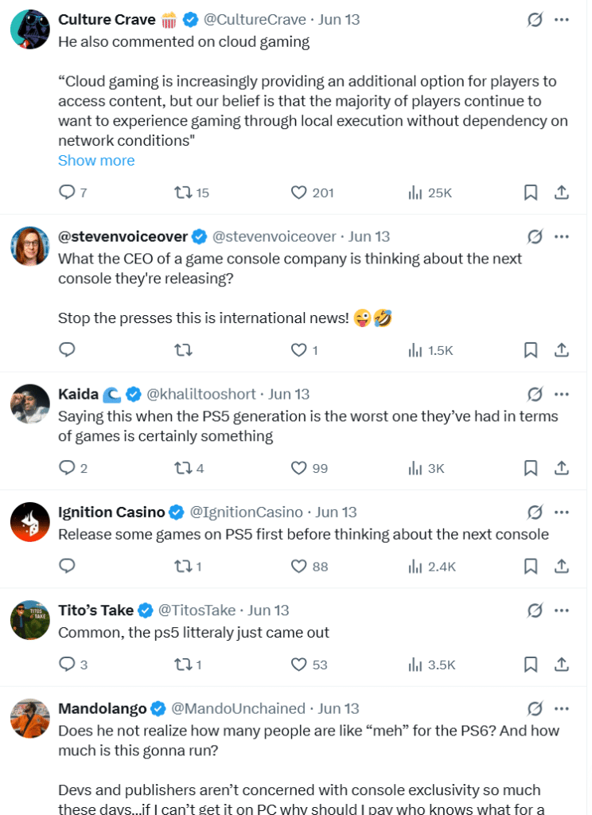Viewport: 592px width, 815px height.
Task: Like Kaida's tweet with 99 likes
Action: [310, 468]
